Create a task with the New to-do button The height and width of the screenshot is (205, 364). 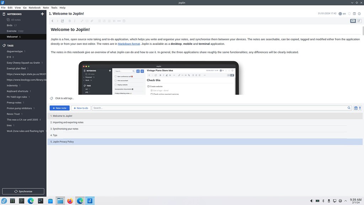(81, 108)
